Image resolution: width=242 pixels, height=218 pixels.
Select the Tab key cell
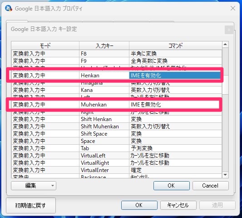pyautogui.click(x=104, y=148)
